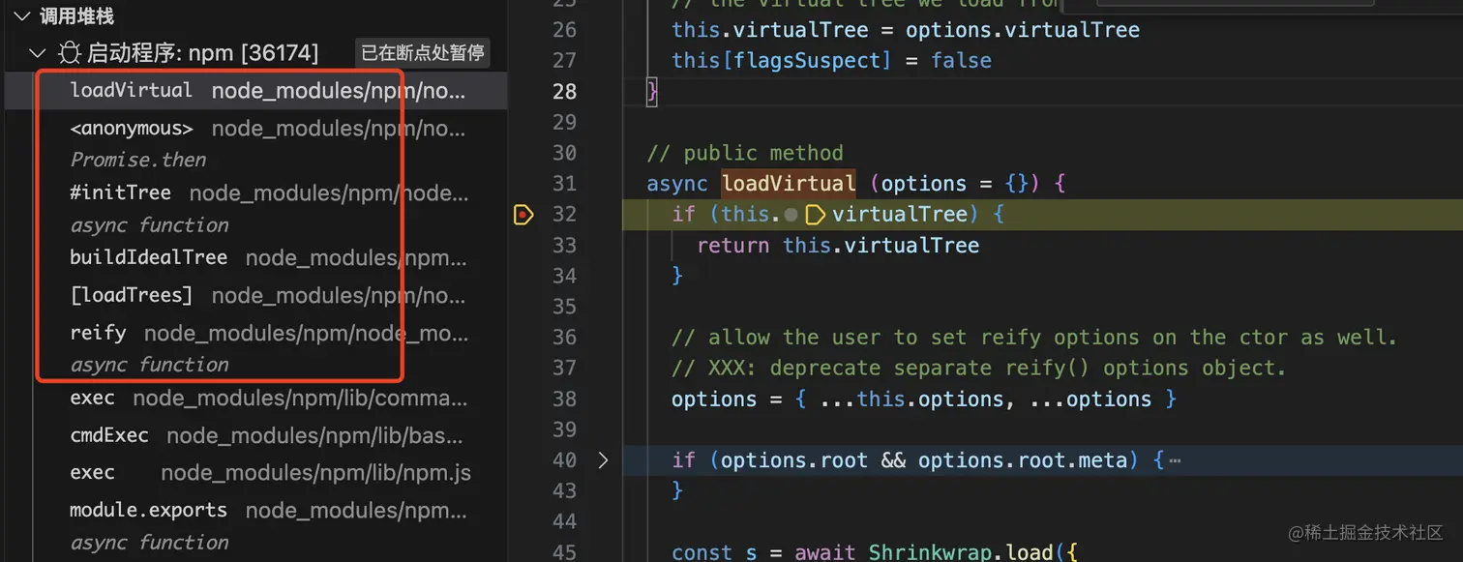This screenshot has width=1463, height=562.
Task: Collapse the 调用堆栈 section chevron
Action: coord(21,16)
